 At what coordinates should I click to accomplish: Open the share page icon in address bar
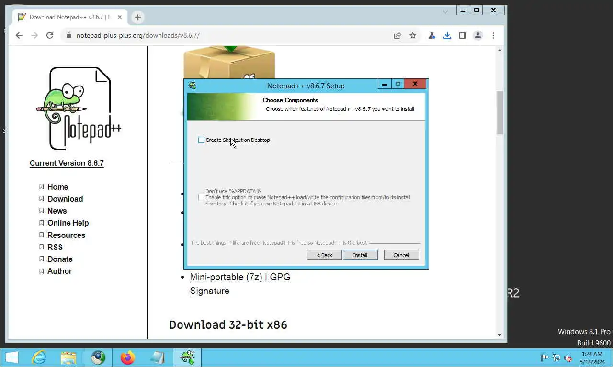(397, 35)
